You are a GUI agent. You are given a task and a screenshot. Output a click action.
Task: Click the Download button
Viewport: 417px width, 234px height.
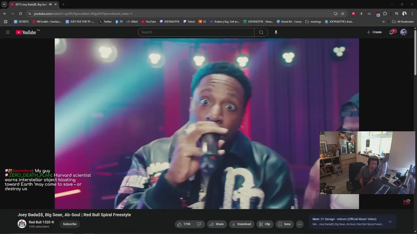click(x=241, y=224)
